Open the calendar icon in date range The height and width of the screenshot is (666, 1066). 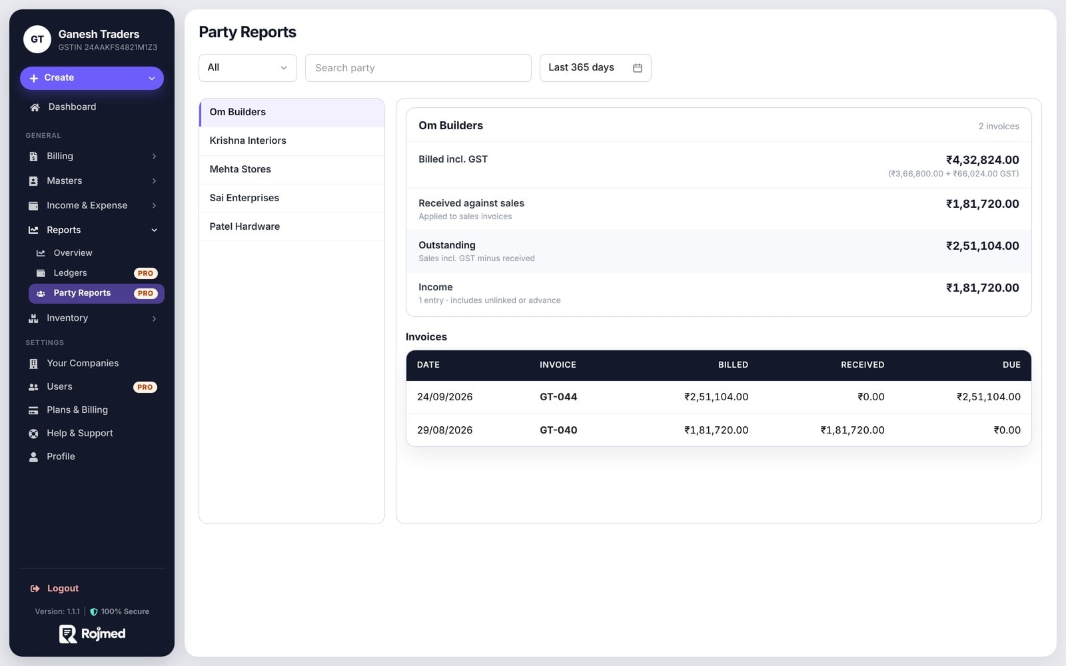tap(638, 68)
